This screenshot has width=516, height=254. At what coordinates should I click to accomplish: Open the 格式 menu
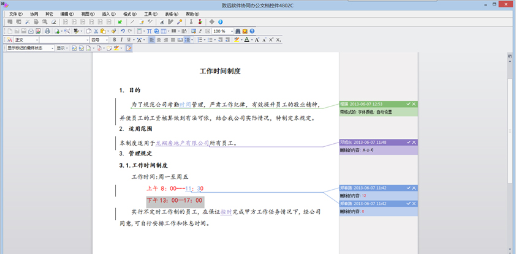click(129, 14)
